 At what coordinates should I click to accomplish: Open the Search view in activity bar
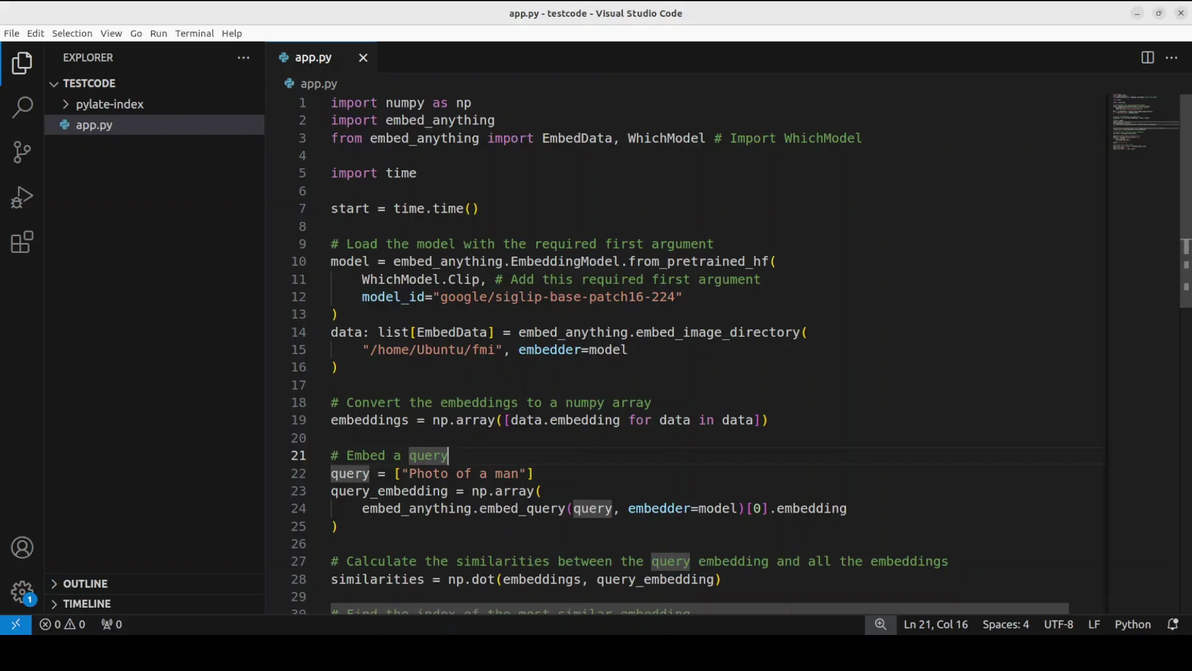[x=22, y=107]
